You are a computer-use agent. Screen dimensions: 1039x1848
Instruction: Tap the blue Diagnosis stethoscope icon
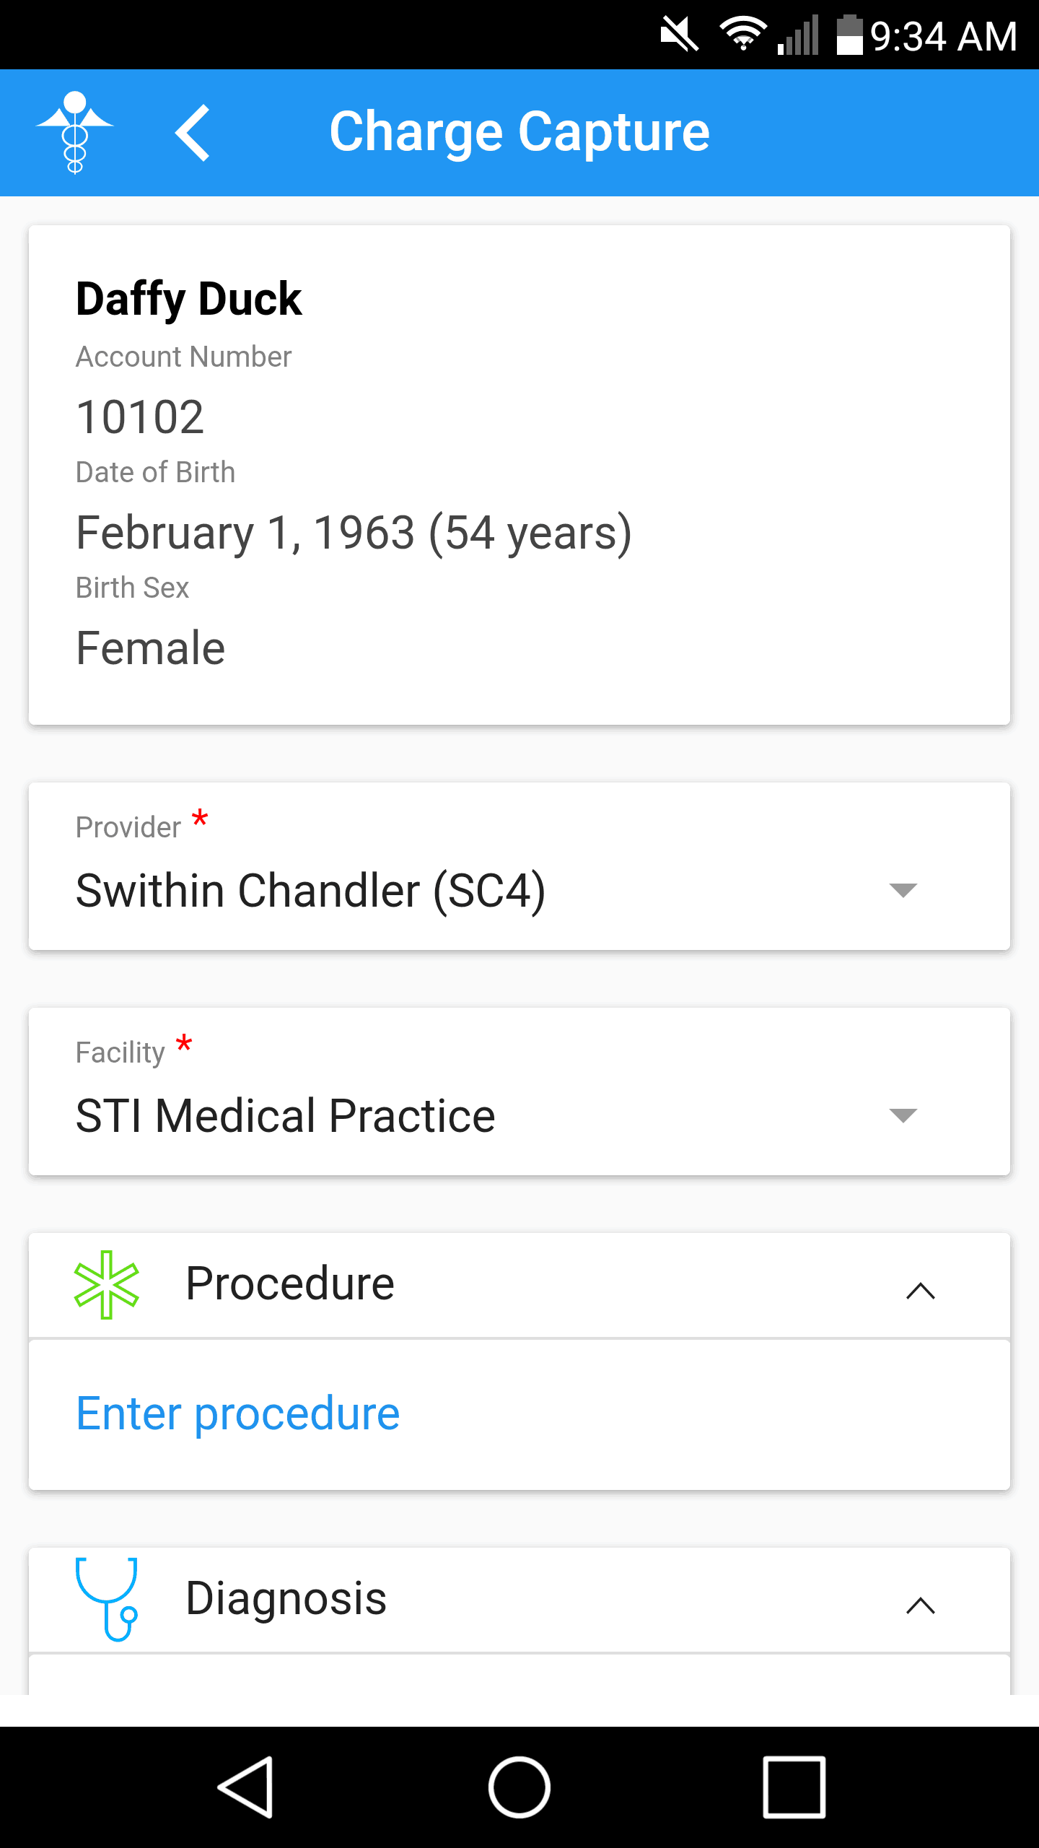pos(107,1598)
